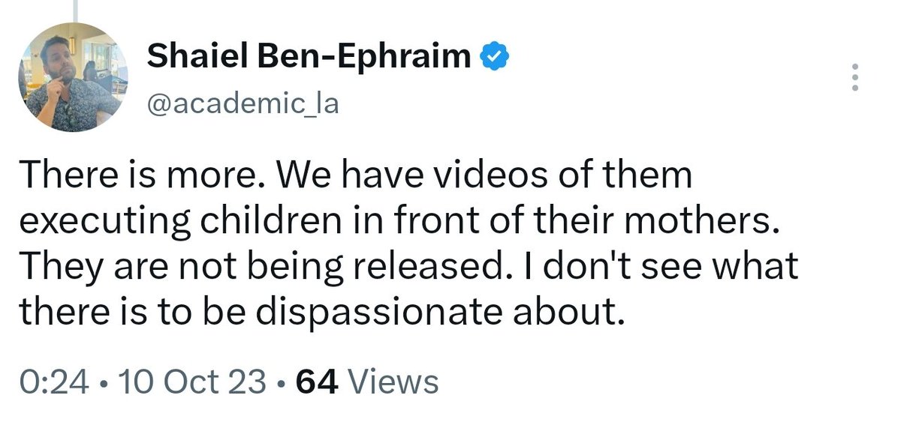This screenshot has width=901, height=428.
Task: Click the bold 64 view count
Action: coord(318,382)
